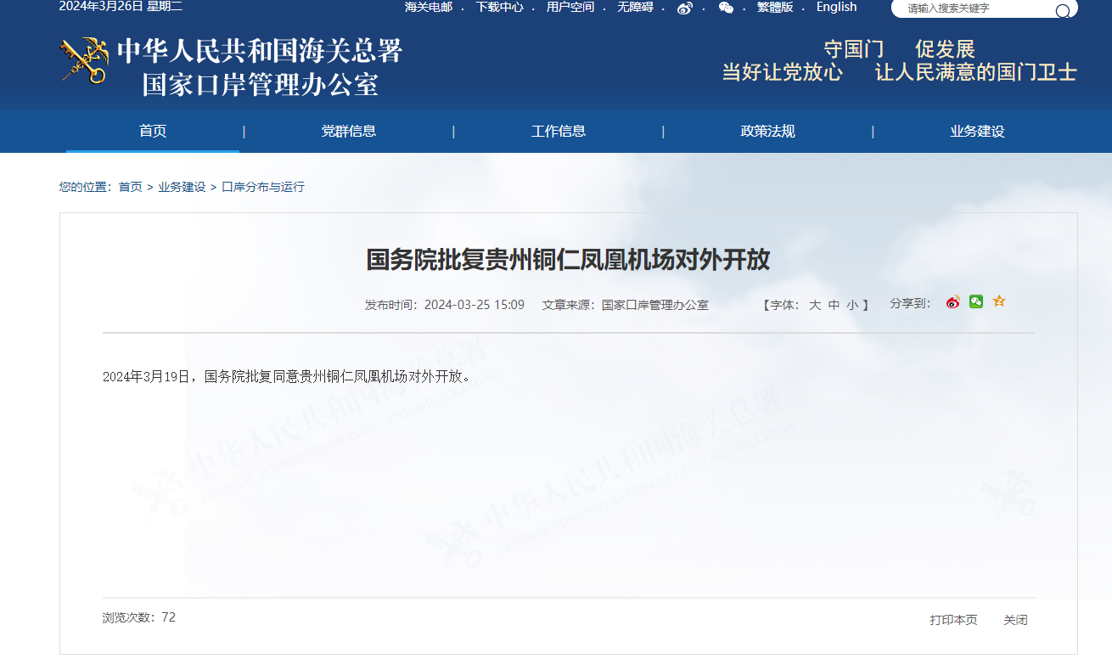Set font size to 中 (medium)
Screen dimensions: 1112x670
tap(834, 305)
